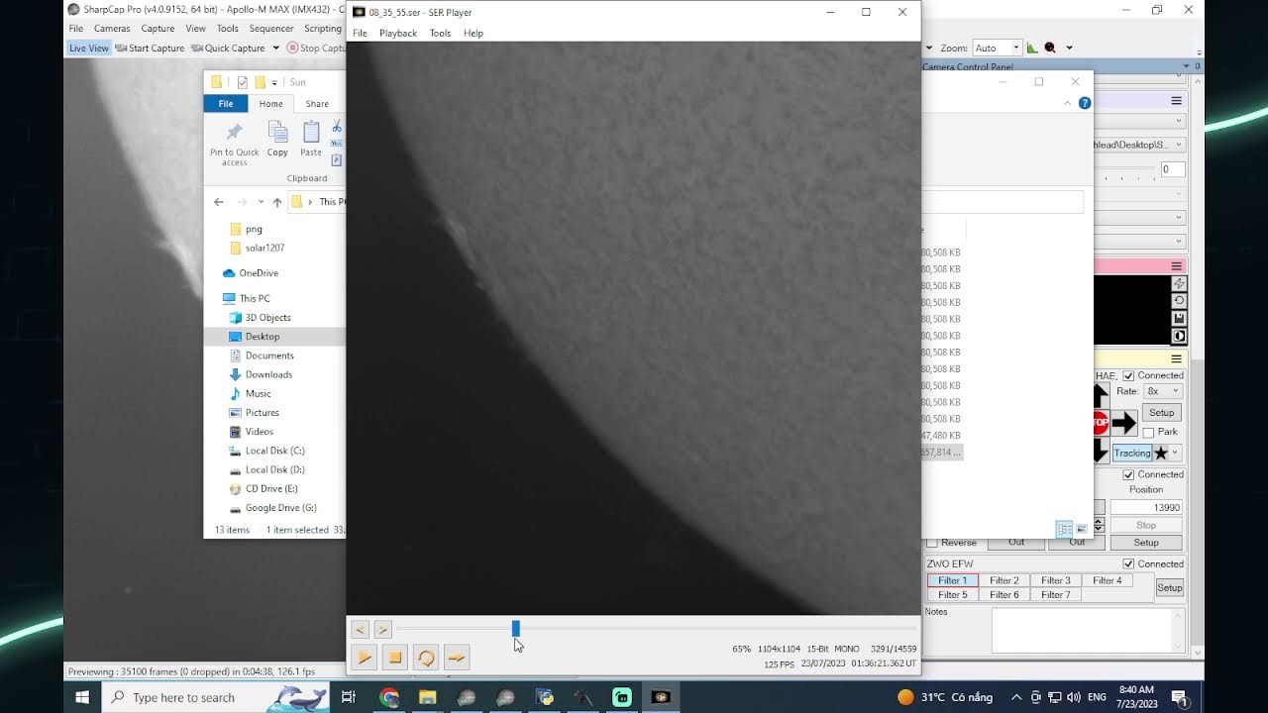Open the pink panel section's hamburger menu

click(1177, 266)
